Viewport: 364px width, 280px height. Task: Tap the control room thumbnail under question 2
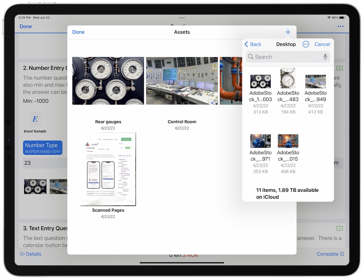tap(59, 187)
